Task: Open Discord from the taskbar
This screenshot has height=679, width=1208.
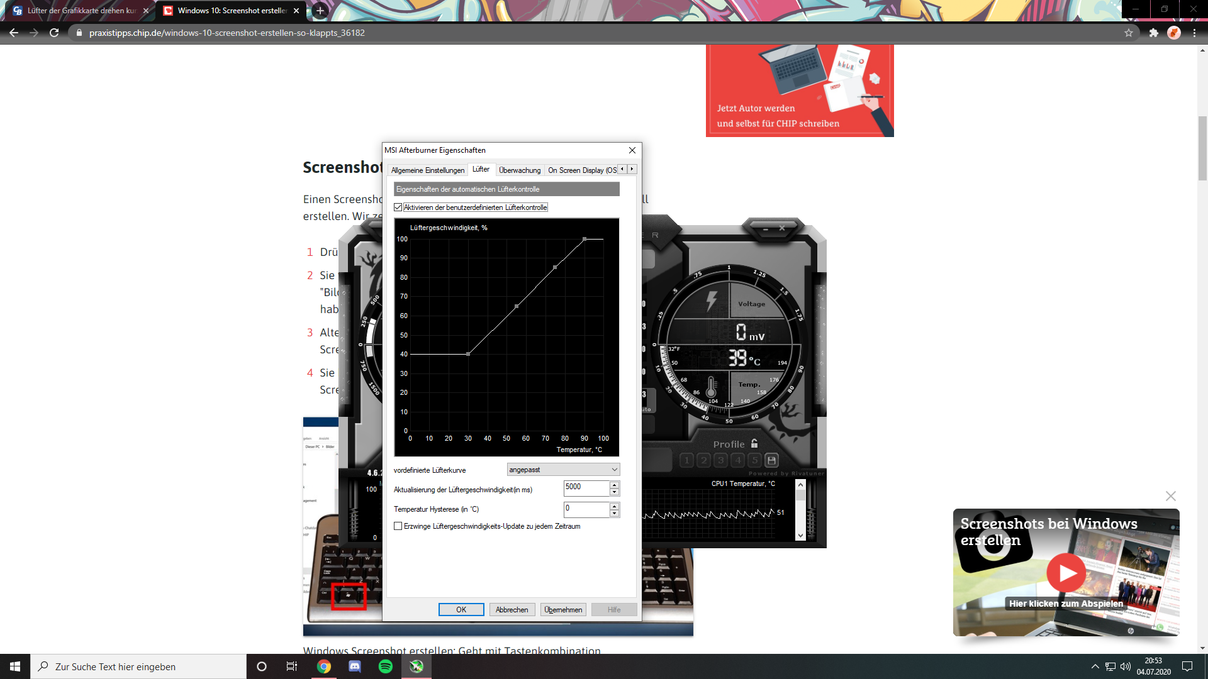Action: coord(354,666)
